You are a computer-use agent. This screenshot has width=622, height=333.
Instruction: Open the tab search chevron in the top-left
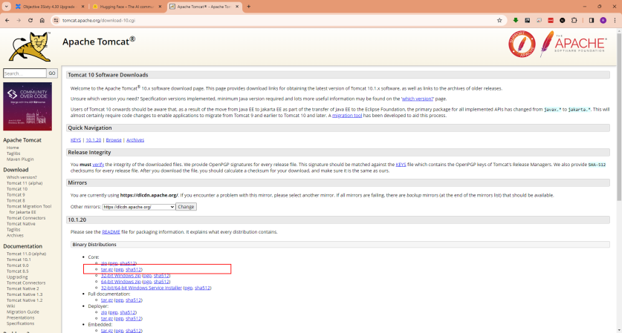coord(6,7)
